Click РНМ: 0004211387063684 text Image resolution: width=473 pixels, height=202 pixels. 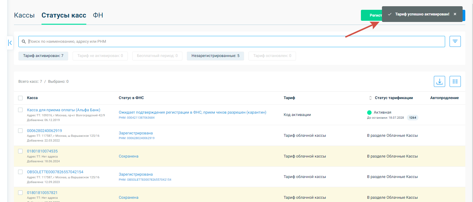[137, 118]
